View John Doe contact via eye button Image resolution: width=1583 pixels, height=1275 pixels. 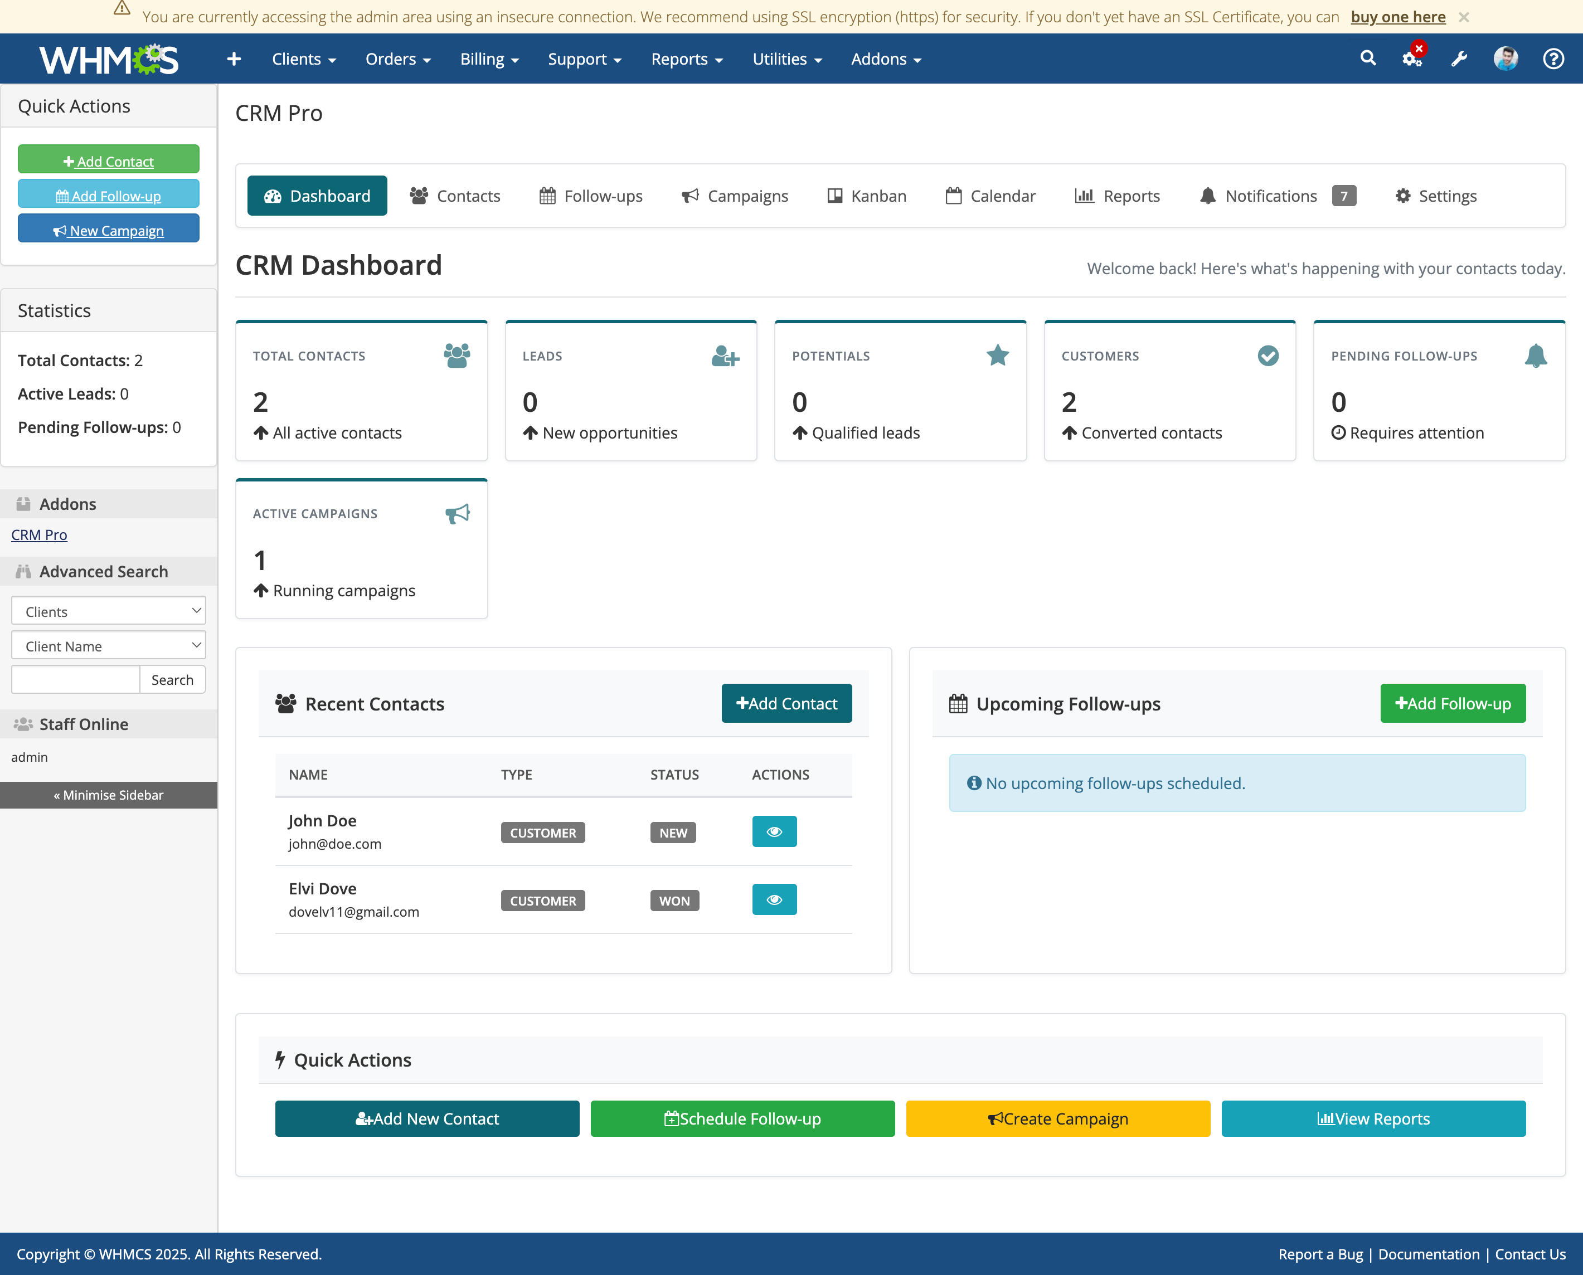point(774,831)
